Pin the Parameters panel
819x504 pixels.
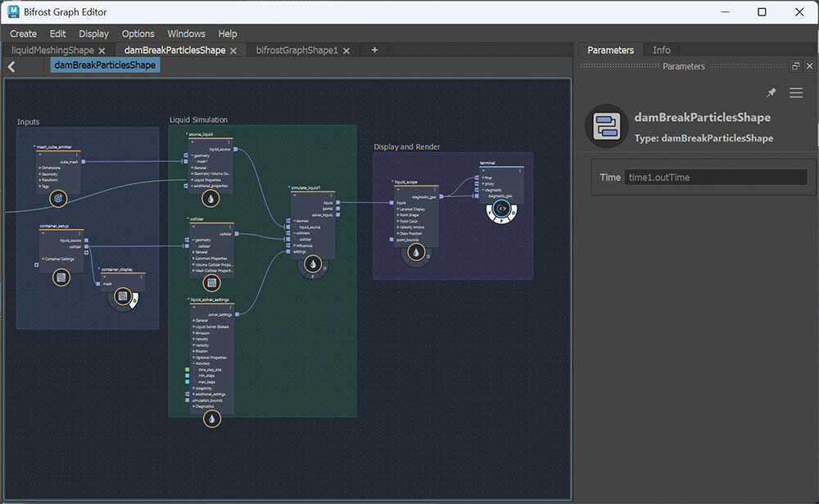pyautogui.click(x=771, y=93)
